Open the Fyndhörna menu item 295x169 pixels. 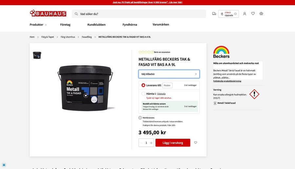click(x=129, y=25)
